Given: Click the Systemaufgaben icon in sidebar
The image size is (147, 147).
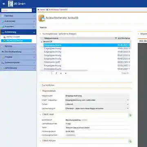Looking at the screenshot, I should click(x=2, y=62).
